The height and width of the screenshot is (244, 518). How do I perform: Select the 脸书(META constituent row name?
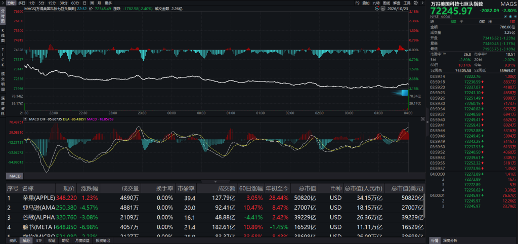pos(38,227)
